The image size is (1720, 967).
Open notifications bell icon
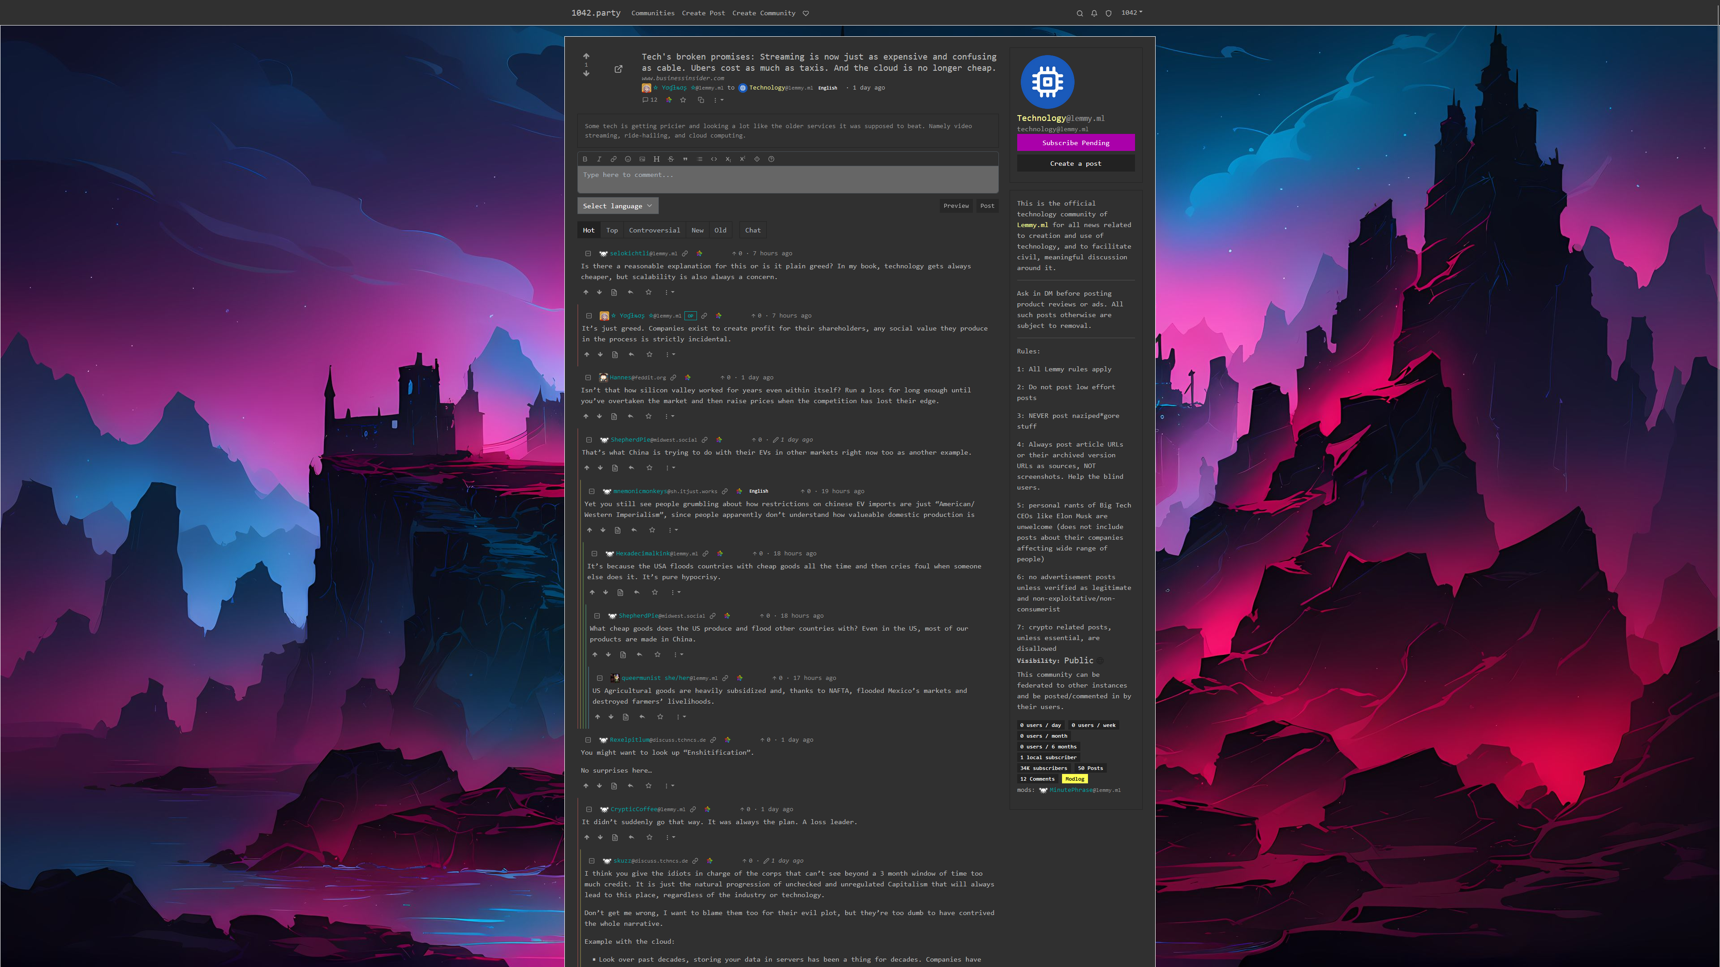point(1094,13)
